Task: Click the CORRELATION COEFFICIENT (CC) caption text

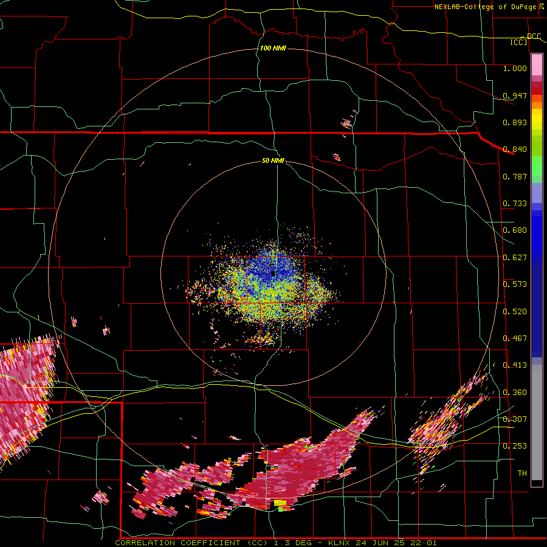Action: click(x=192, y=543)
